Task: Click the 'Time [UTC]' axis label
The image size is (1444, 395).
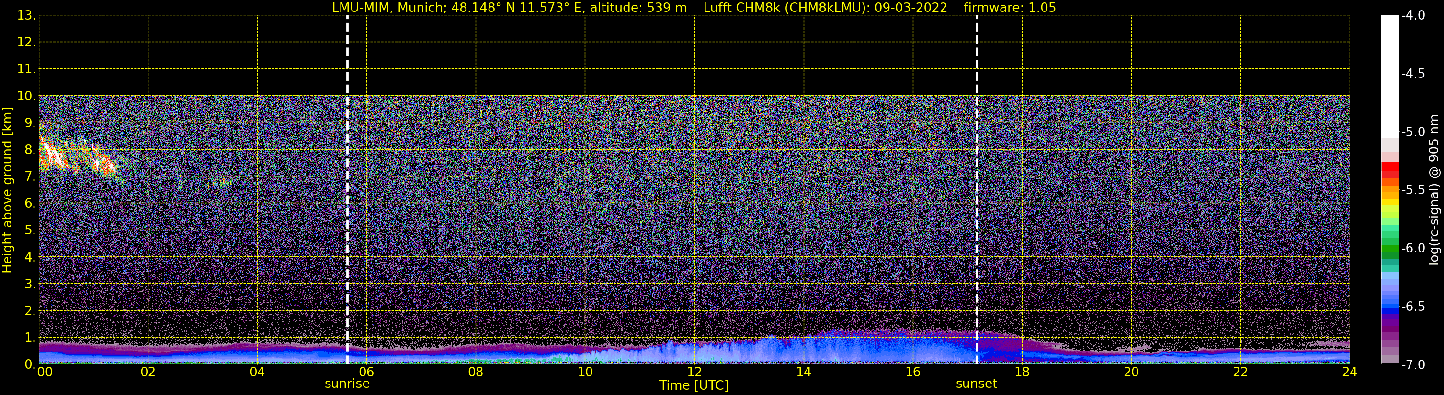Action: pos(694,385)
